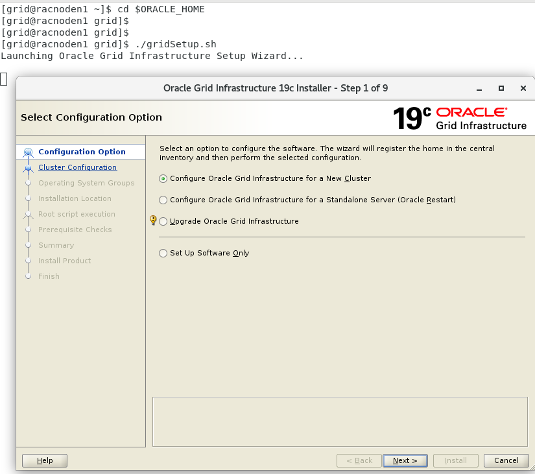Image resolution: width=535 pixels, height=474 pixels.
Task: Cancel the Grid Infrastructure installer
Action: (506, 460)
